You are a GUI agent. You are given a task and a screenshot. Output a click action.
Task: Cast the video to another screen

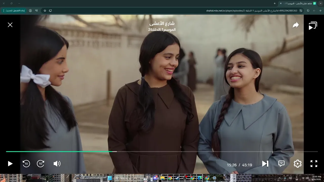coord(313,26)
